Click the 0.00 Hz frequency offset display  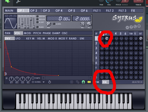tap(59, 19)
